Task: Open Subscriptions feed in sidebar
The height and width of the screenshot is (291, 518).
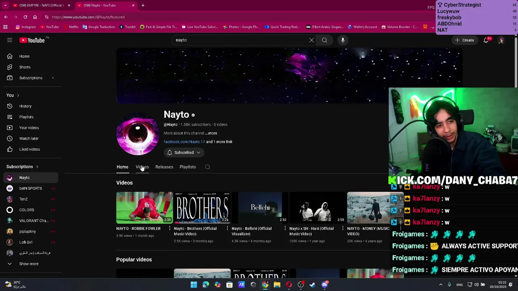Action: click(x=31, y=78)
